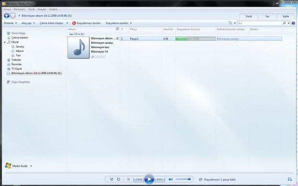Open help with the blue question icon
Image resolution: width=298 pixels, height=186 pixels.
293,23
